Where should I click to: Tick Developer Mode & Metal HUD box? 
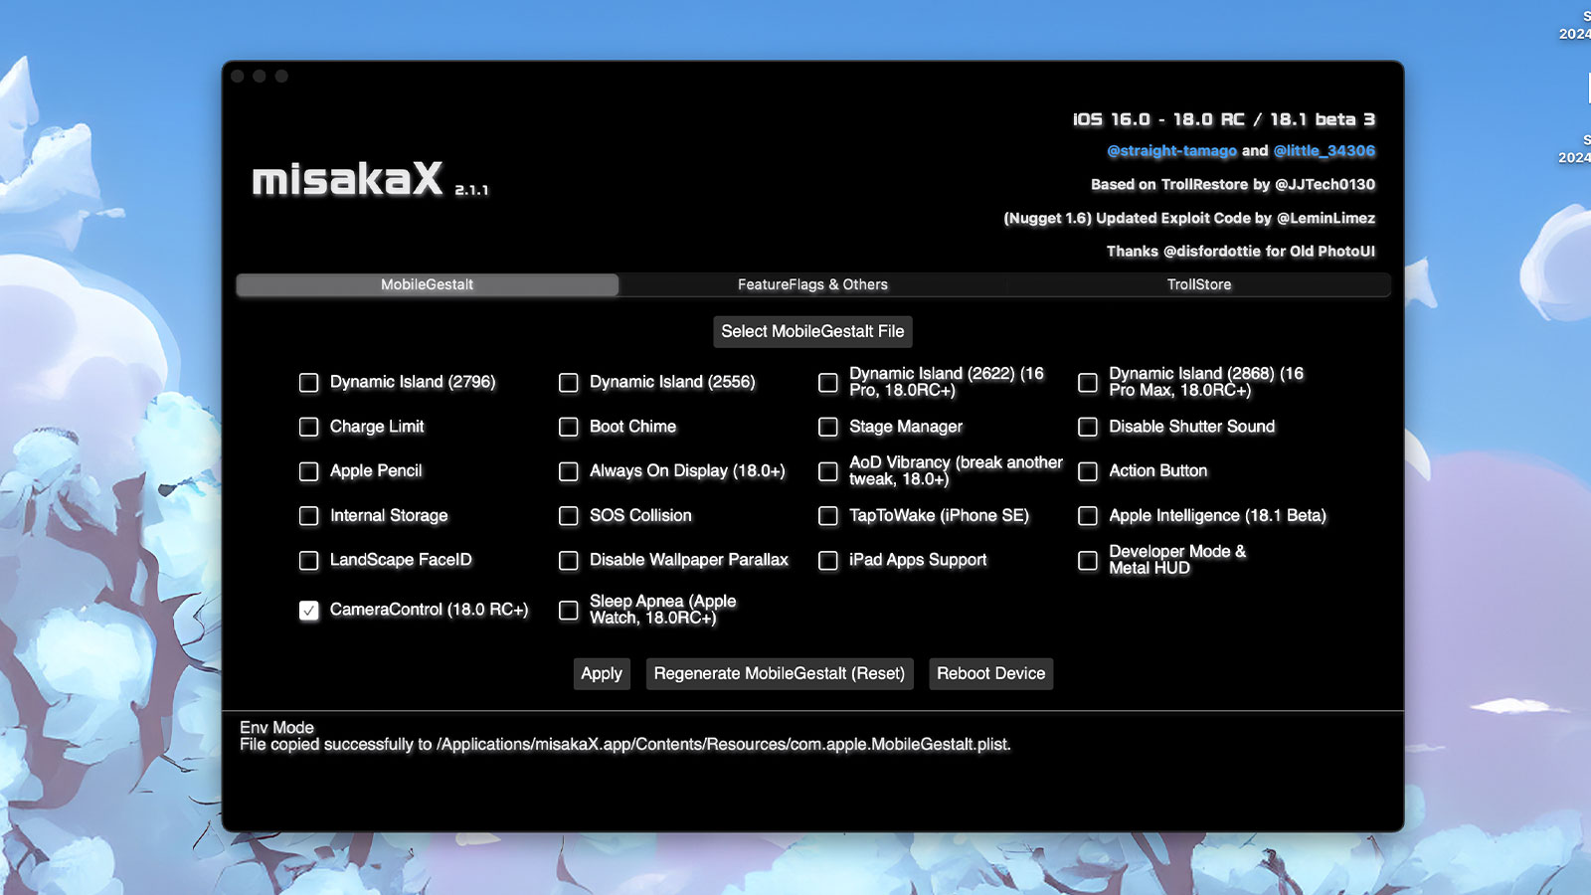coord(1088,561)
